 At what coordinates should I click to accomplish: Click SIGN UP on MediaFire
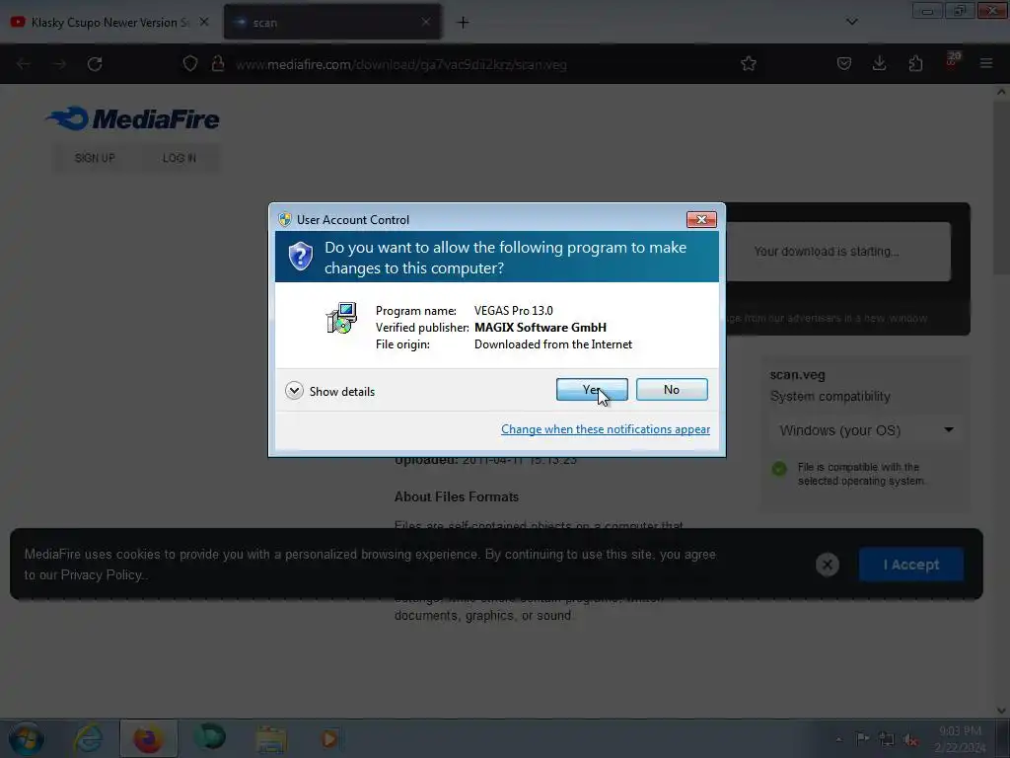tap(95, 158)
